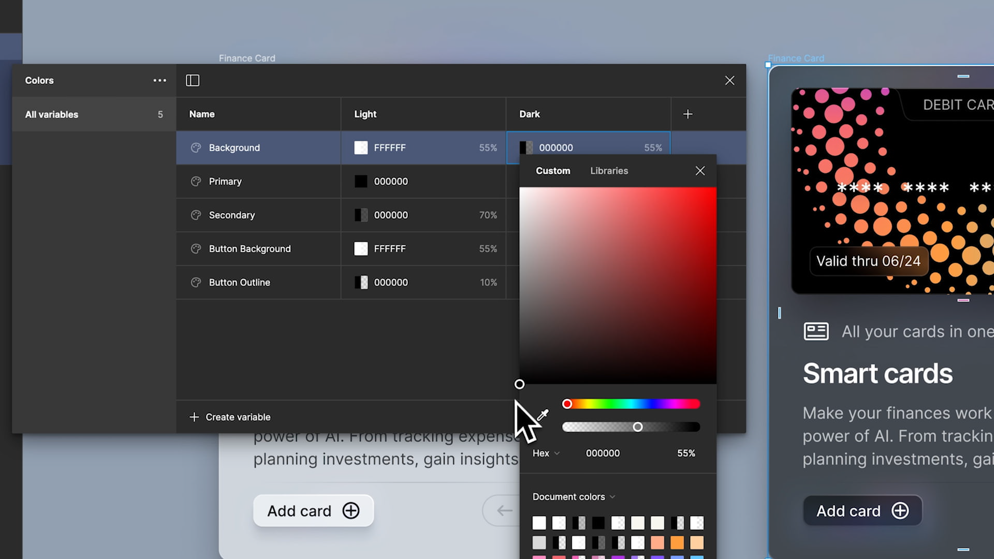Open the Hex color format dropdown
Viewport: 994px width, 559px height.
click(545, 453)
